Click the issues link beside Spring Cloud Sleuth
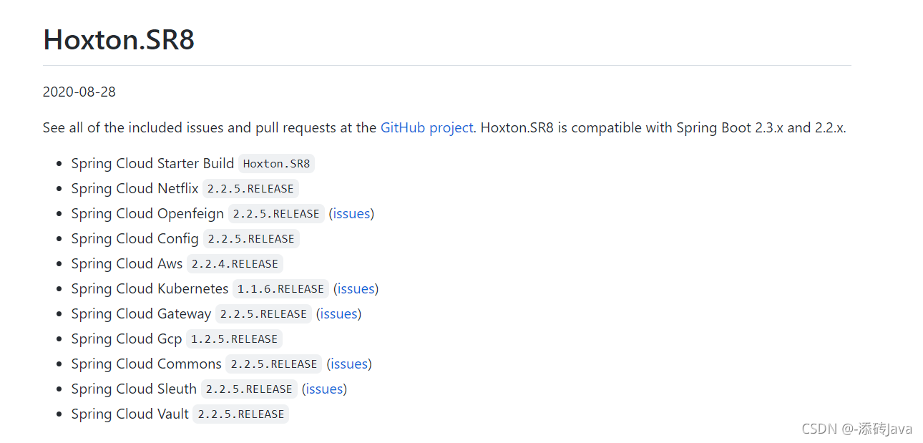This screenshot has width=923, height=443. tap(324, 389)
